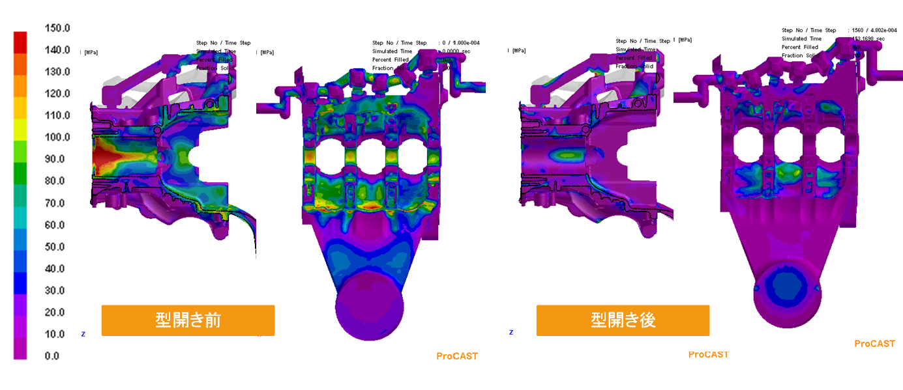This screenshot has width=903, height=390.
Task: Click the legend band between 20.0 and 30.0
Action: [x=21, y=304]
